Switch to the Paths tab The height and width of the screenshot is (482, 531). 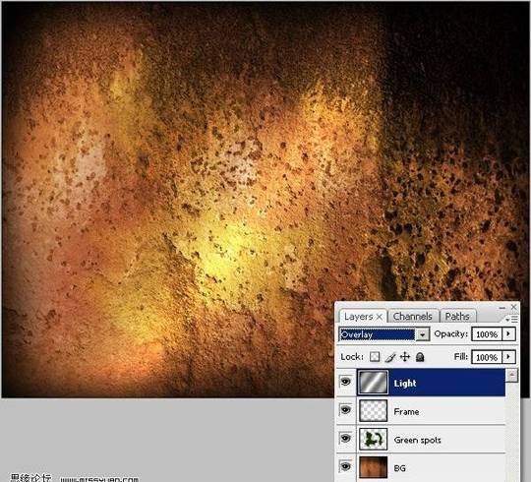[x=457, y=317]
